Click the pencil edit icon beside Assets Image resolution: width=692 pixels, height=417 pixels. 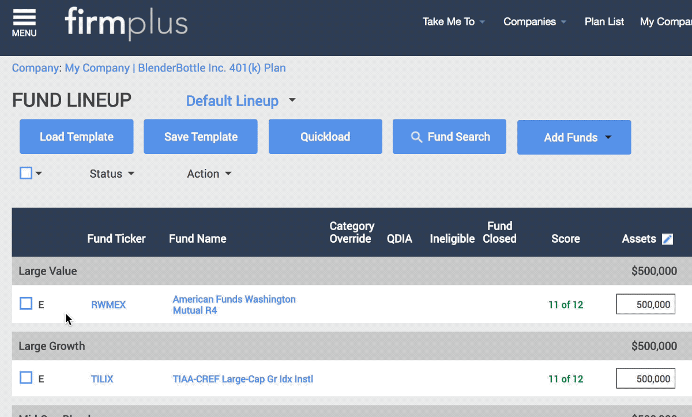pyautogui.click(x=667, y=239)
